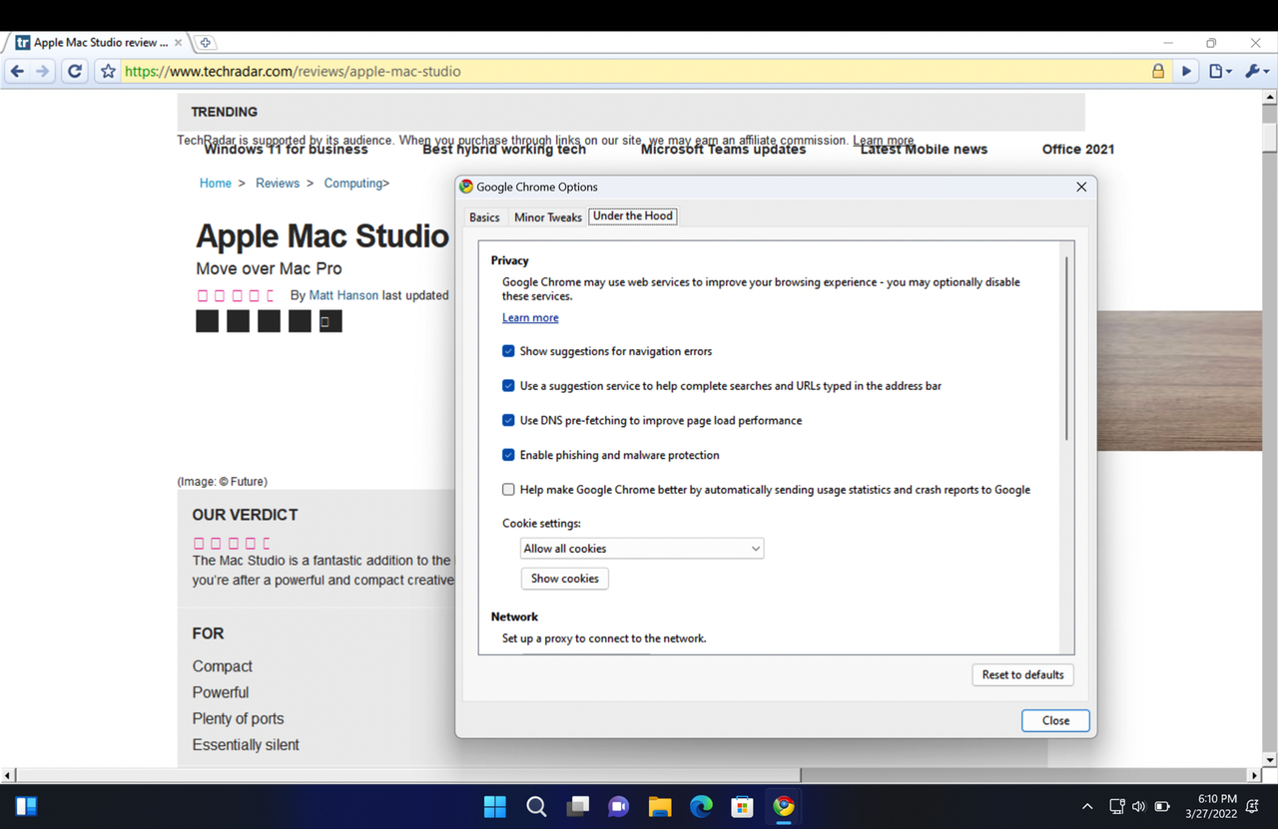Image resolution: width=1278 pixels, height=829 pixels.
Task: Open the Reviews breadcrumb link
Action: 278,184
